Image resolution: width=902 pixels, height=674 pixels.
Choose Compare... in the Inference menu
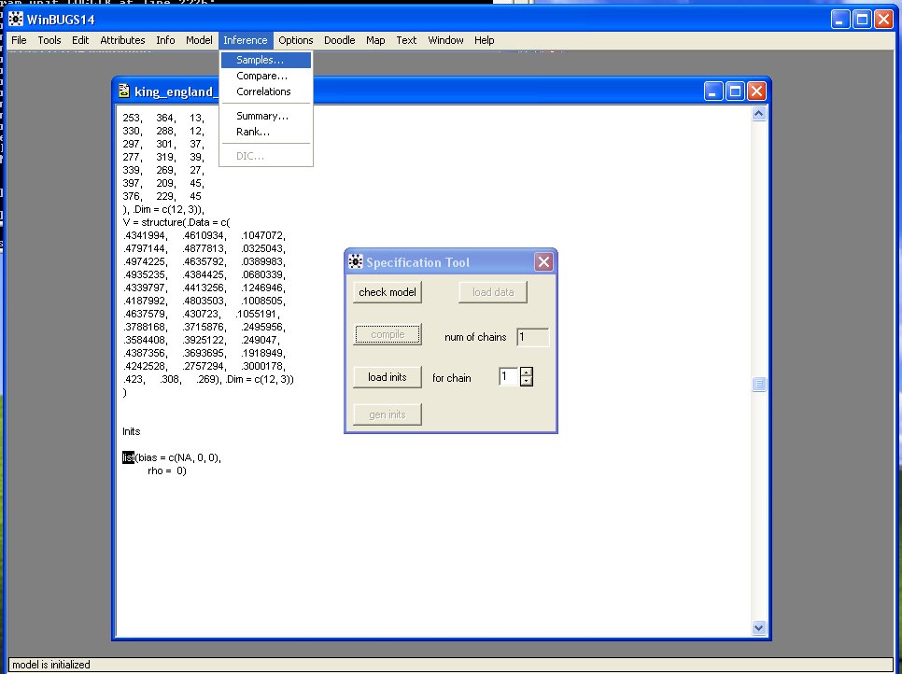(x=261, y=76)
